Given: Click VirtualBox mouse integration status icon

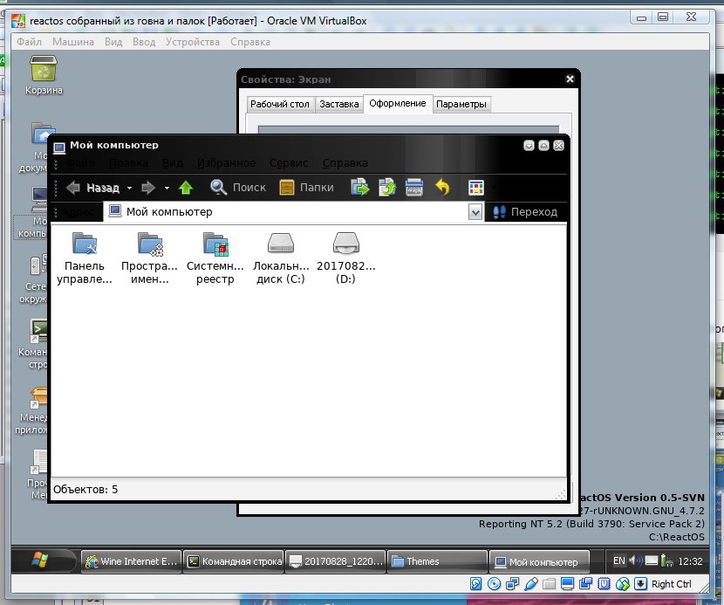Looking at the screenshot, I should (x=623, y=584).
